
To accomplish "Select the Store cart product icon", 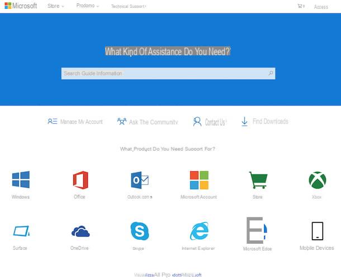I will (x=258, y=180).
